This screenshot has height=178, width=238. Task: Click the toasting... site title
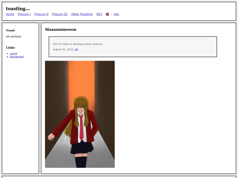(x=18, y=9)
